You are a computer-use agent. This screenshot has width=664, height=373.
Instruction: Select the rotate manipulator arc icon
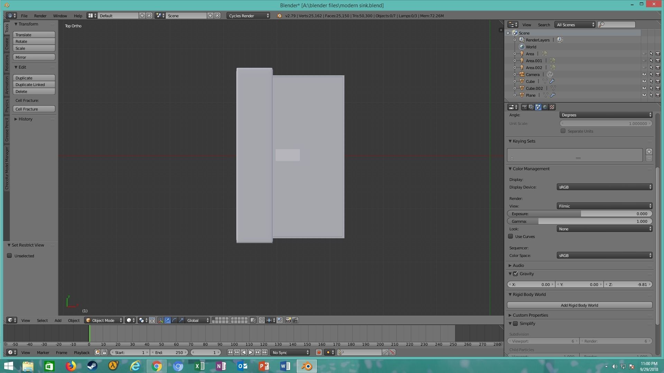coord(174,321)
